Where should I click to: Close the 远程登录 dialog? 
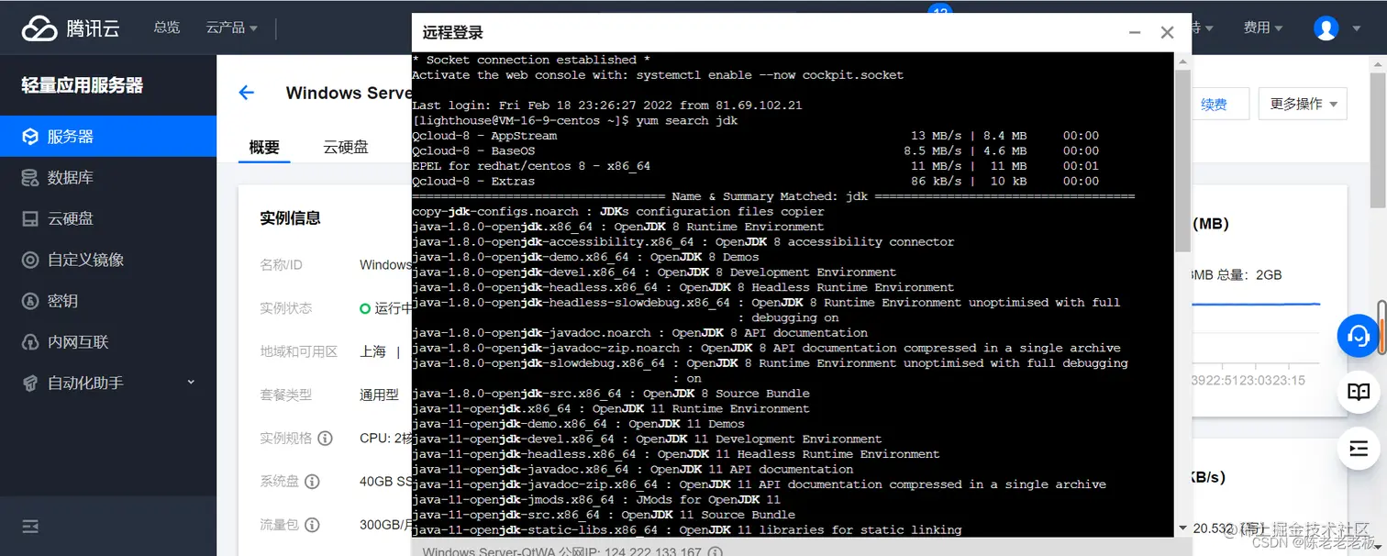pyautogui.click(x=1167, y=32)
